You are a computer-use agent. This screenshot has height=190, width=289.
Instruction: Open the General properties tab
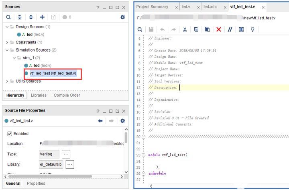click(13, 184)
